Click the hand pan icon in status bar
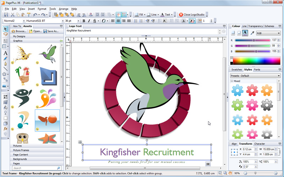284x177 pixels. pyautogui.click(x=230, y=173)
